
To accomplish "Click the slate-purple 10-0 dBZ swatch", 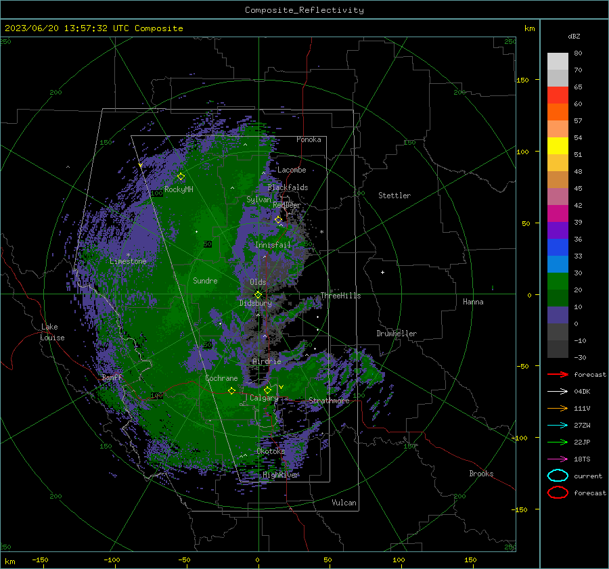I will pyautogui.click(x=558, y=315).
